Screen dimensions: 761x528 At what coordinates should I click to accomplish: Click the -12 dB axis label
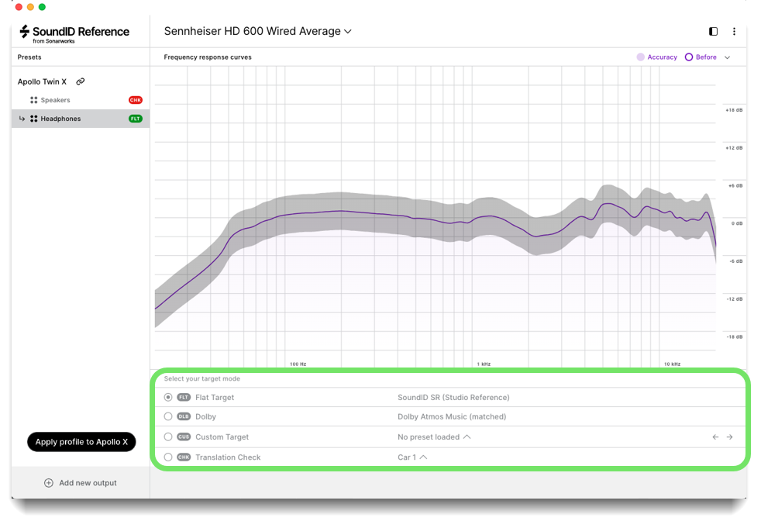point(735,299)
